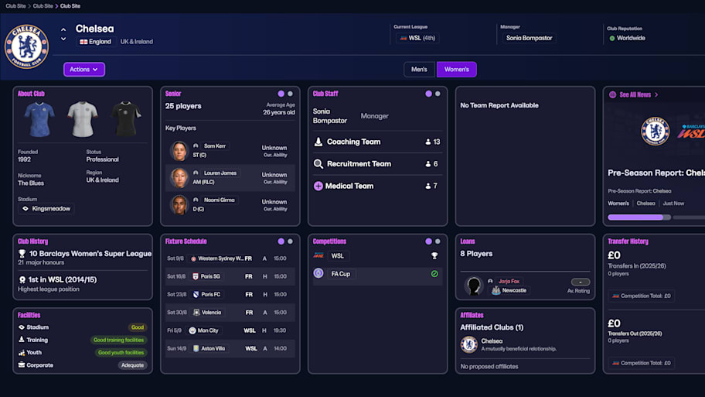Click the news carousel progress bar
The height and width of the screenshot is (397, 705).
(639, 217)
